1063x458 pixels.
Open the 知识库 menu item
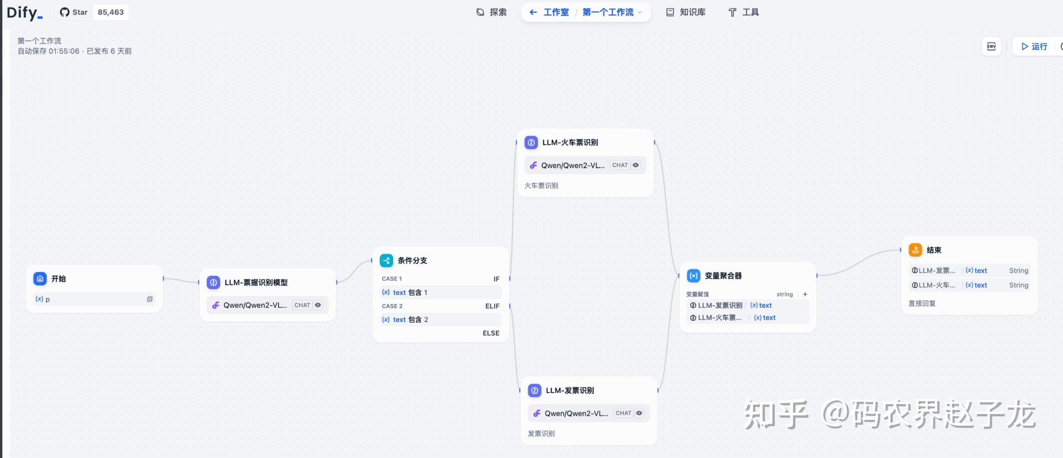coord(685,12)
